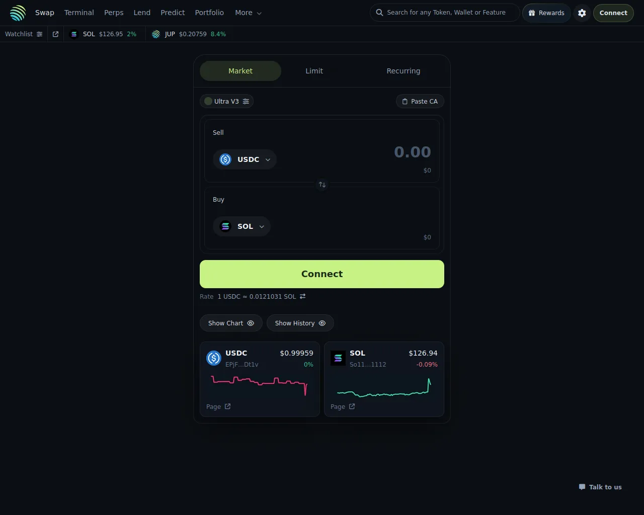Screen dimensions: 644x515
Task: Open the Swap nav item
Action: coord(45,13)
